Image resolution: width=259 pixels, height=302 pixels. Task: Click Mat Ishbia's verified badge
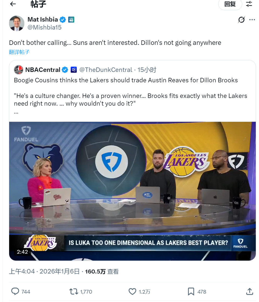click(63, 19)
